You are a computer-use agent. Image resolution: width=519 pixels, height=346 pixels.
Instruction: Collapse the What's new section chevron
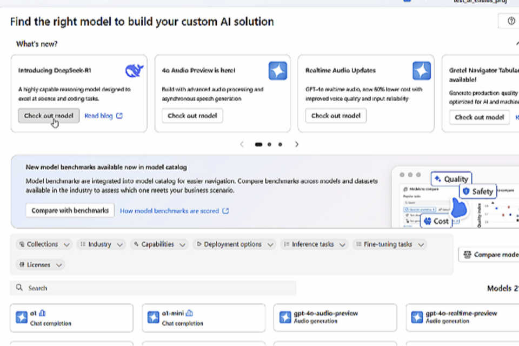pyautogui.click(x=515, y=44)
